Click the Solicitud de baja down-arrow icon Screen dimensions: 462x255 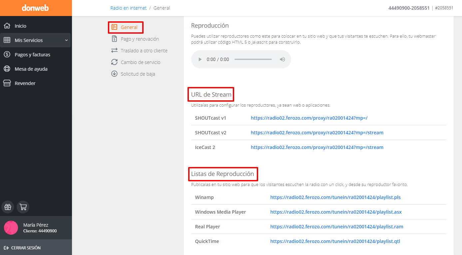pyautogui.click(x=115, y=74)
